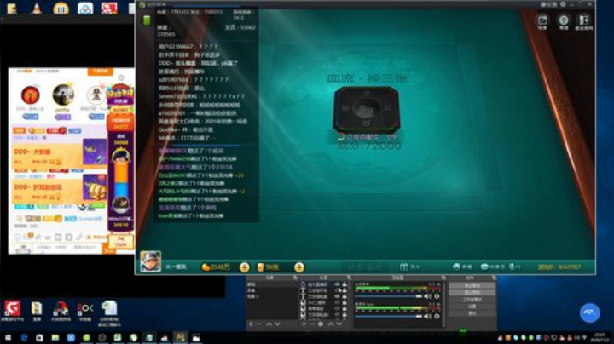Move the OBS scene up

269,324
